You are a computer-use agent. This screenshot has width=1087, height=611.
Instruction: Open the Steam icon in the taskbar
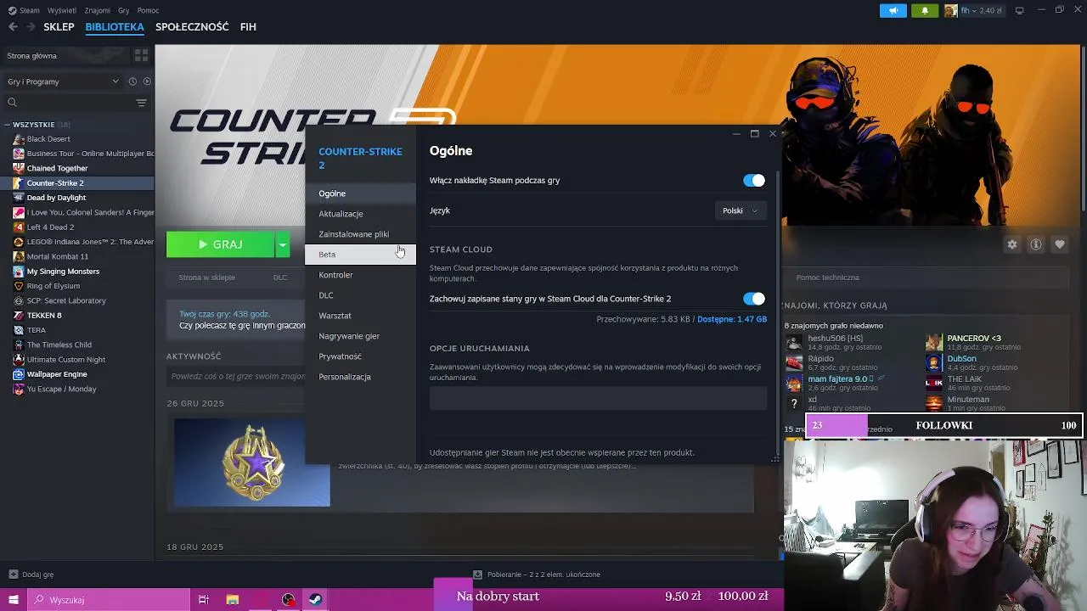[314, 600]
